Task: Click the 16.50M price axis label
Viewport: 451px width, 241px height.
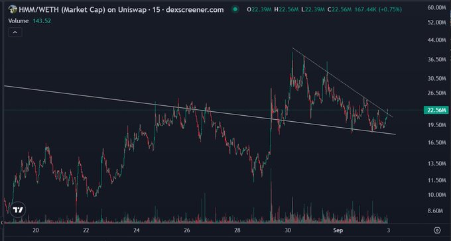Action: 436,142
